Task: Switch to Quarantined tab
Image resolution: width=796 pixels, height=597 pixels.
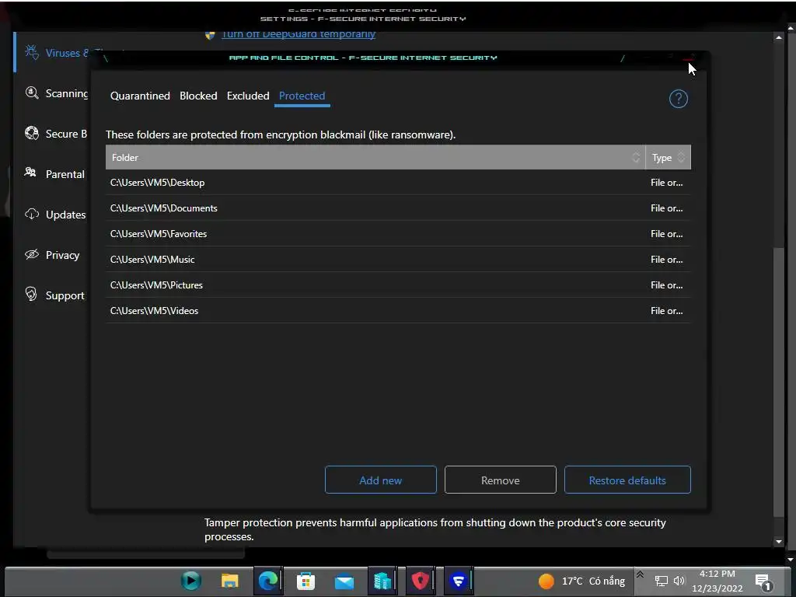Action: pyautogui.click(x=140, y=96)
